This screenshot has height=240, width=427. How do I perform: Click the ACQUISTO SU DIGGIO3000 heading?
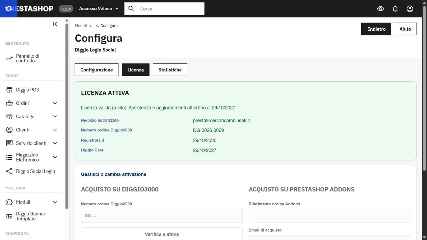click(120, 189)
